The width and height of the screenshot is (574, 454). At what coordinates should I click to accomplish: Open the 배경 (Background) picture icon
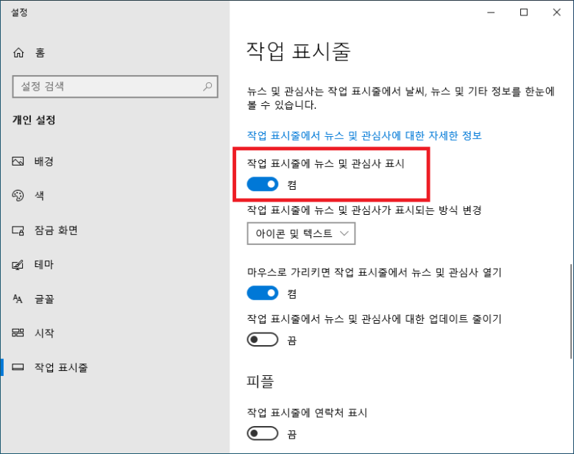[19, 161]
